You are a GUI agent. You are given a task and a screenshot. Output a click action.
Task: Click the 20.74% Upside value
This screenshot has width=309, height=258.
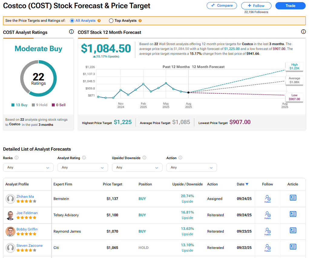tap(187, 198)
